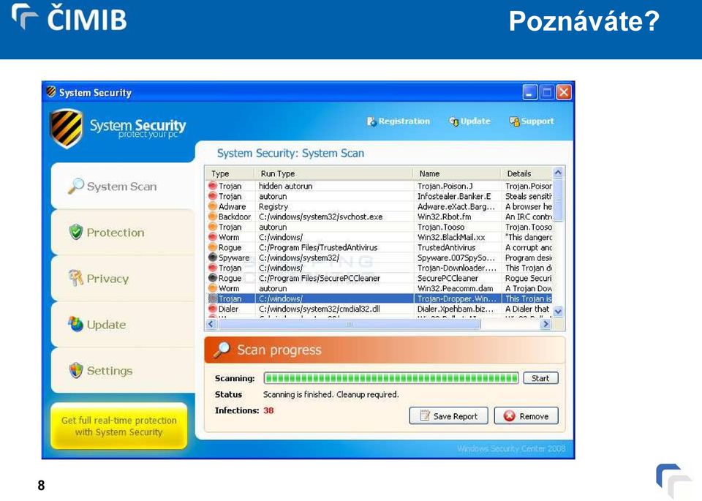Sort by the Type column header
The image size is (702, 501).
tap(230, 173)
